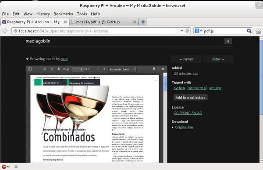Download the Original file

point(184,127)
